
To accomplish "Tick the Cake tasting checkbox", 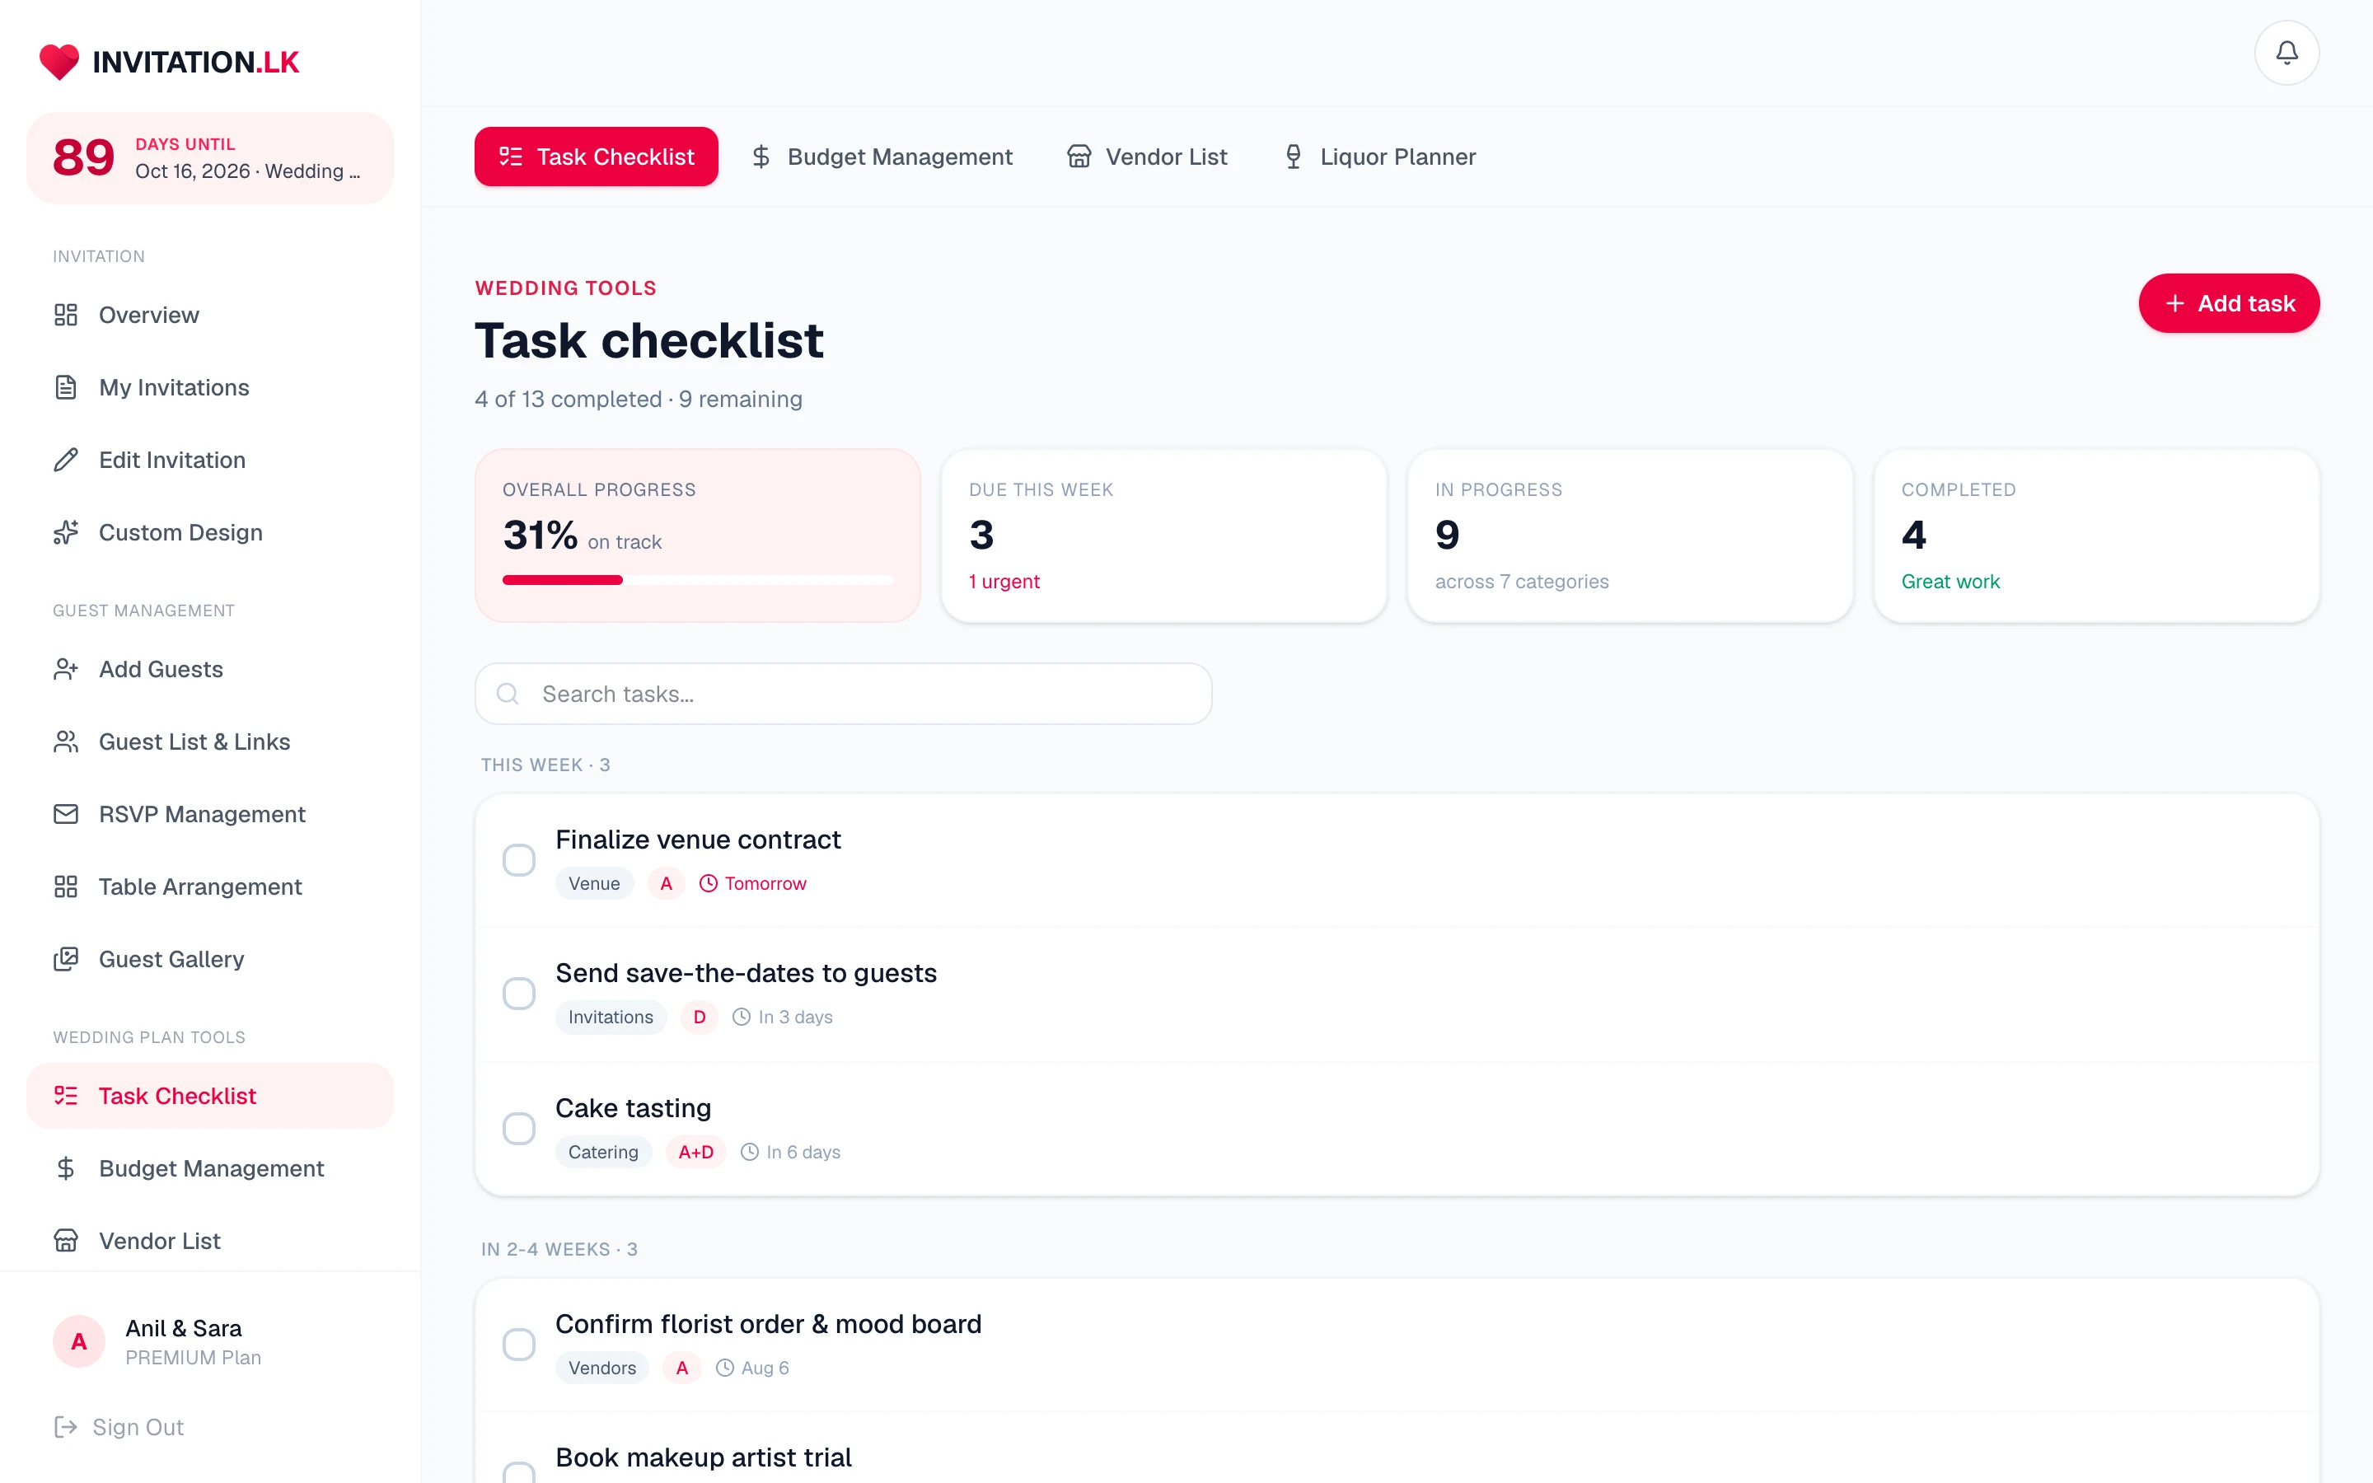I will 519,1129.
